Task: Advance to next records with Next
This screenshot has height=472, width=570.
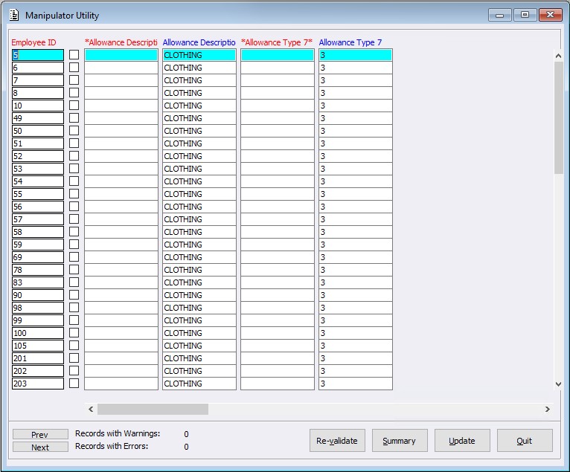Action: coord(40,447)
